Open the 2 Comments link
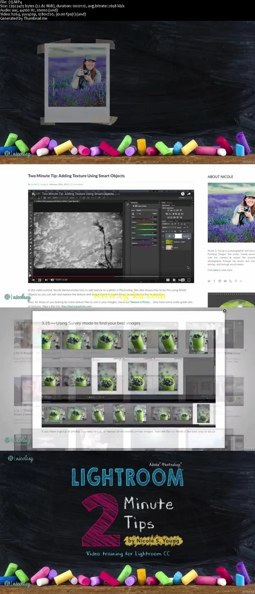Viewport: 255px width, 594px height. click(x=77, y=185)
